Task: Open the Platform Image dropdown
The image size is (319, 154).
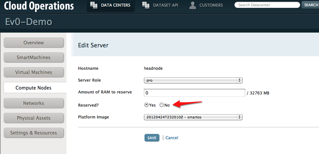Action: (193, 117)
